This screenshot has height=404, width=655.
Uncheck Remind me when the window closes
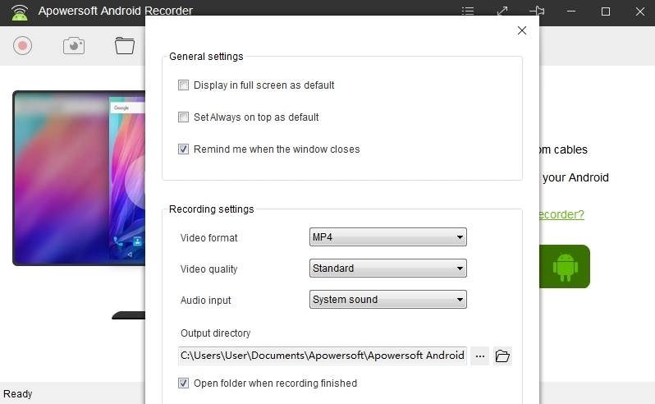click(183, 149)
